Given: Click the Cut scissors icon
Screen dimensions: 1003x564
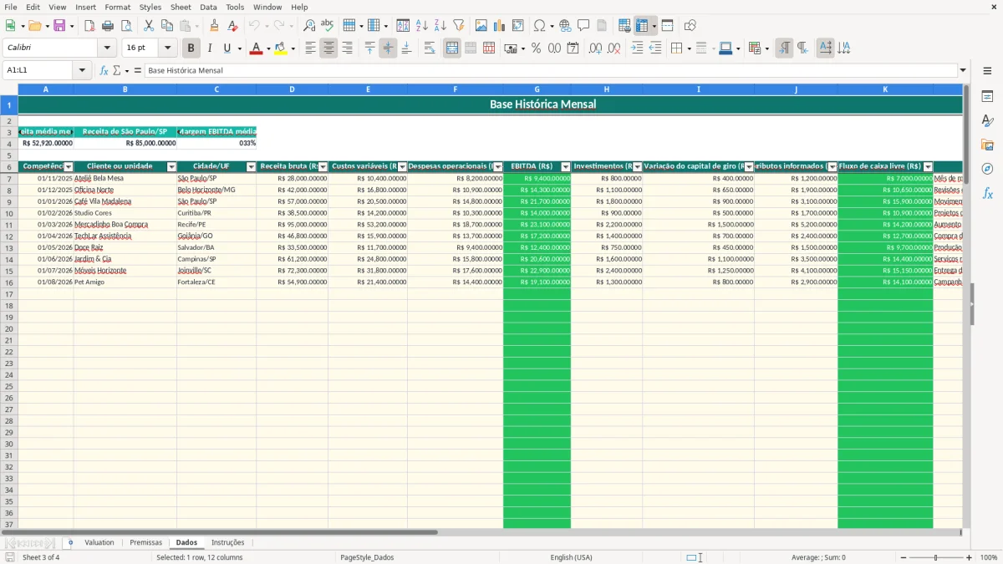Looking at the screenshot, I should (x=148, y=26).
